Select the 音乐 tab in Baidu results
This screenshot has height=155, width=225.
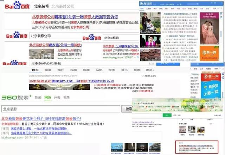[124, 70]
